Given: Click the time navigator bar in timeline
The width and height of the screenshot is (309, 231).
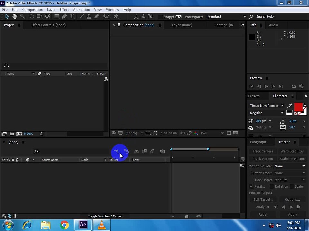Looking at the screenshot, I should (190, 150).
